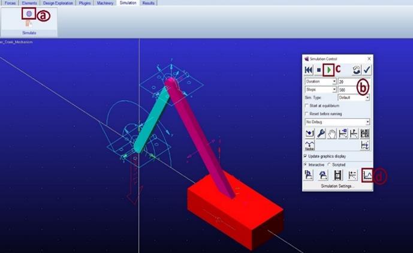Click the hand icon in Simulation Control

332,134
